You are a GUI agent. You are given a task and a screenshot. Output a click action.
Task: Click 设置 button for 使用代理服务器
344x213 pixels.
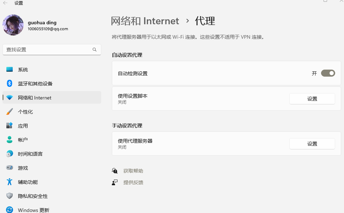point(312,144)
